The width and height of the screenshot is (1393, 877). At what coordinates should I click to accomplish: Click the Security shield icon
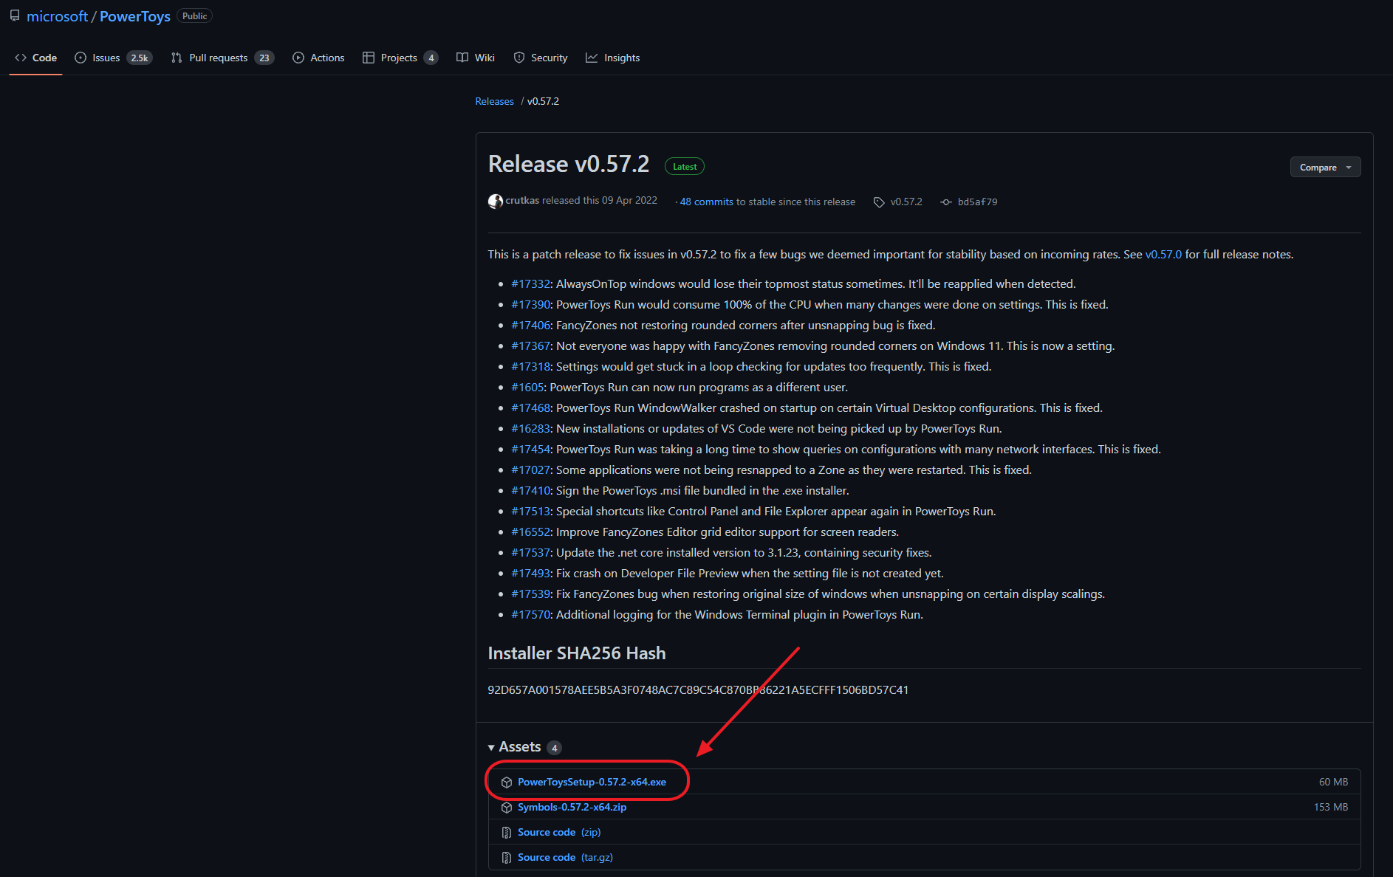[519, 58]
